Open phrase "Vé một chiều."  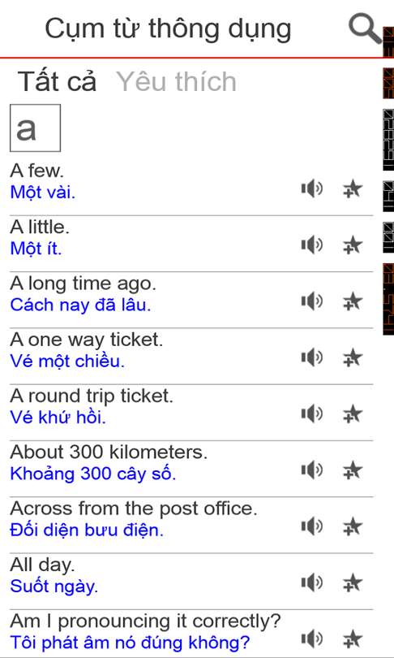click(67, 361)
